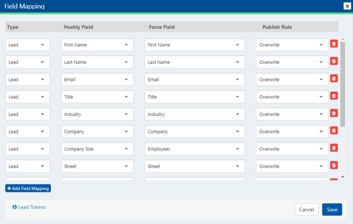
Task: Open Hushly Field dropdown showing Company
Action: (x=97, y=132)
